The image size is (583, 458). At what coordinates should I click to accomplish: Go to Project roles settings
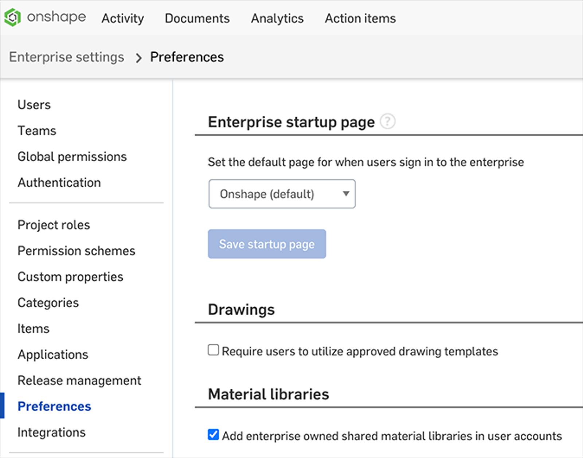(54, 225)
